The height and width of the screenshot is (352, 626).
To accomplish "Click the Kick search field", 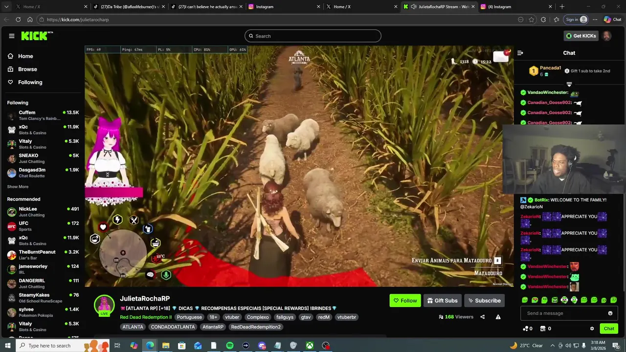I will (x=313, y=36).
